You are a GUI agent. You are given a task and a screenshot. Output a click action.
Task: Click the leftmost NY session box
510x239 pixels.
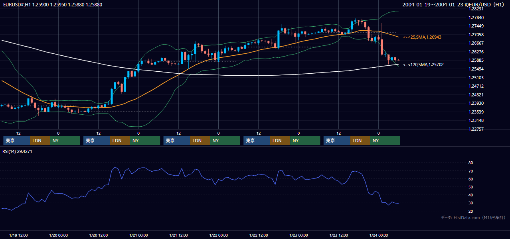pos(65,141)
